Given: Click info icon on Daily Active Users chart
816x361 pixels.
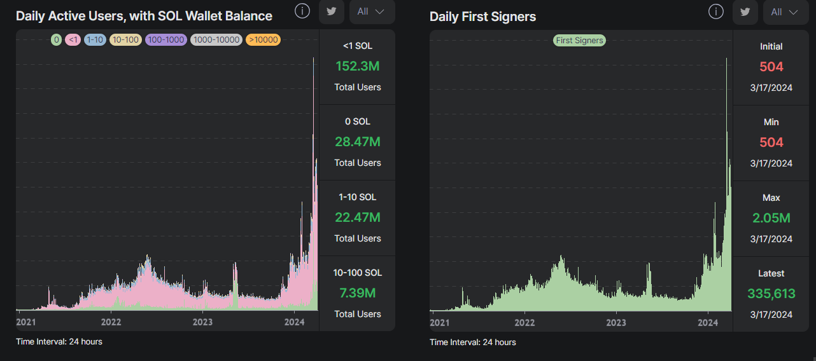Looking at the screenshot, I should [x=302, y=11].
